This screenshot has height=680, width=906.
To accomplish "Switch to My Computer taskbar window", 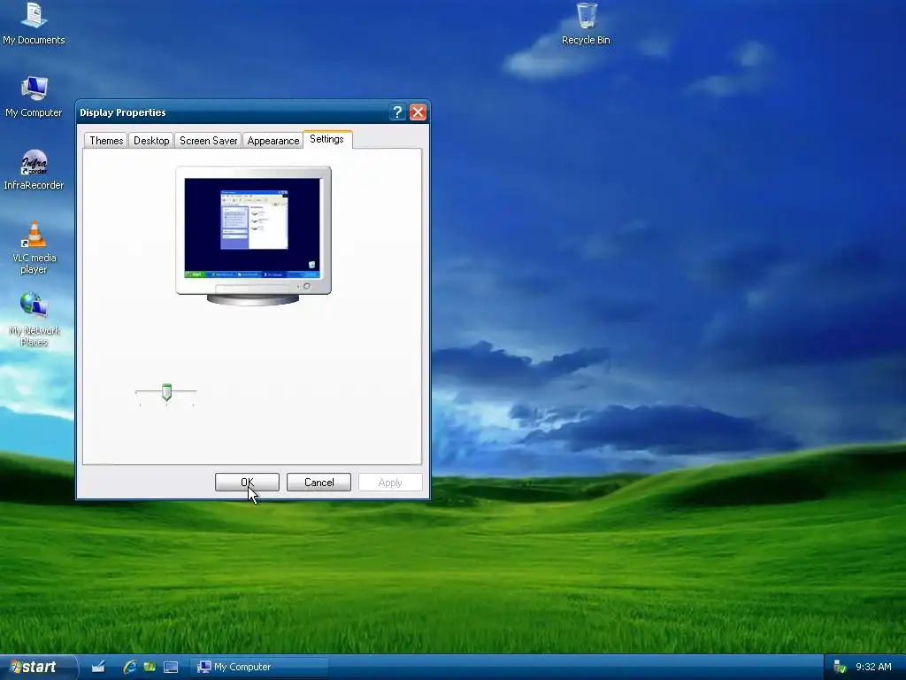I will 259,667.
